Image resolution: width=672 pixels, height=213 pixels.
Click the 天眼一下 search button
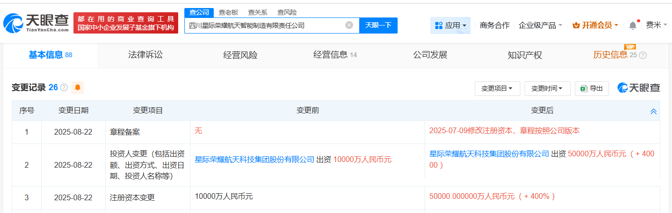[x=378, y=26]
